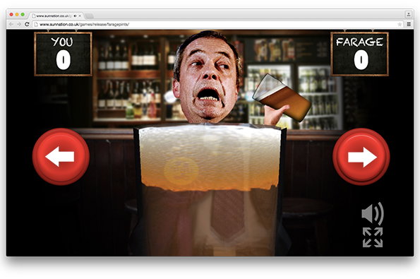420x279 pixels.
Task: Click the YOU score chalkboard
Action: (64, 54)
